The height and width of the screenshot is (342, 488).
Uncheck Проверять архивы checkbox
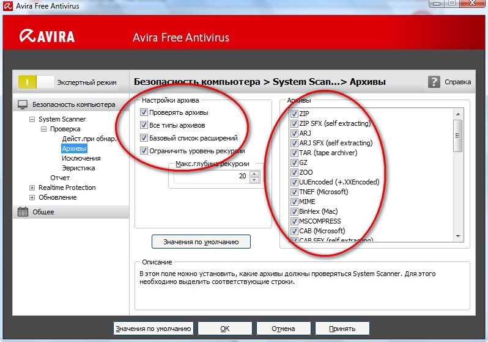(x=144, y=112)
